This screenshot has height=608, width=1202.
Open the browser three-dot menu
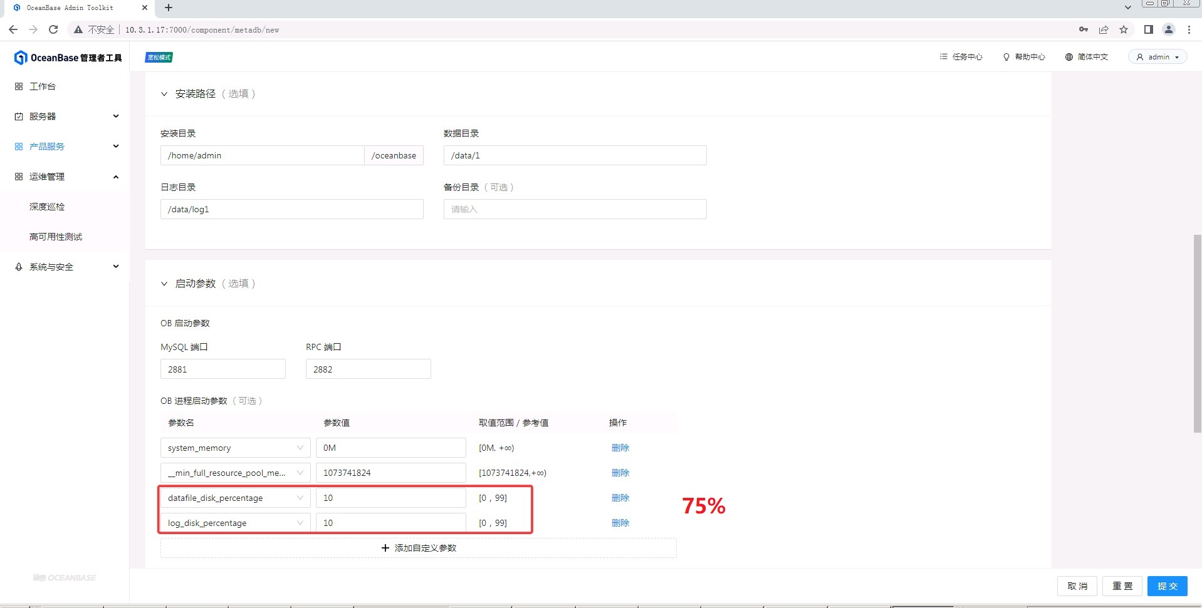pyautogui.click(x=1189, y=29)
